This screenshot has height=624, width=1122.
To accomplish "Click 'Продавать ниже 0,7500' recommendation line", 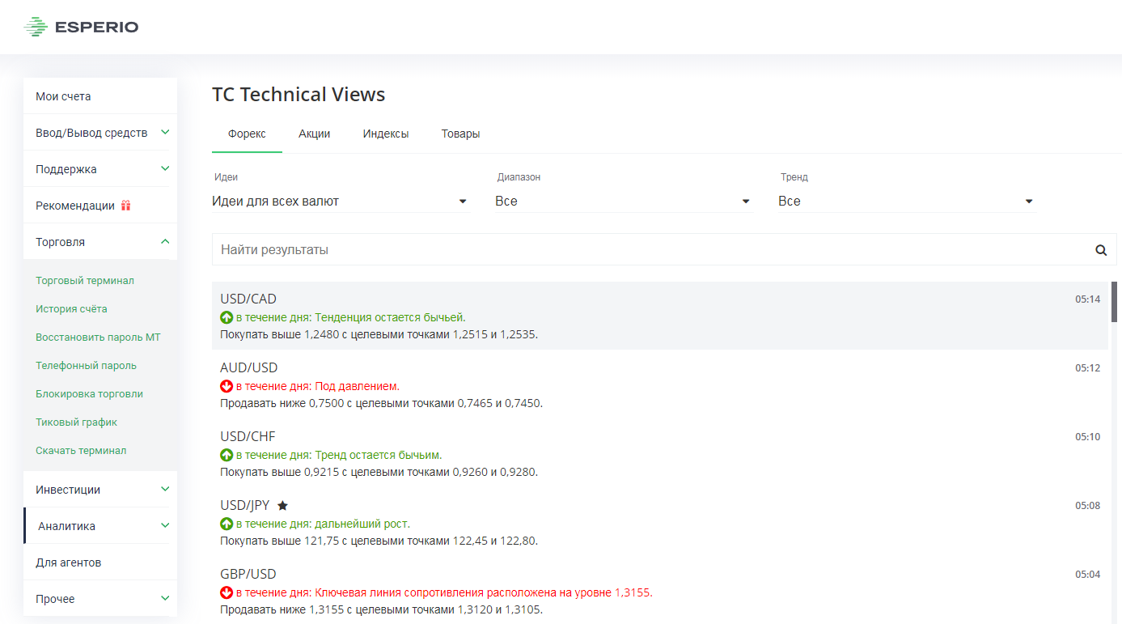I will click(381, 403).
